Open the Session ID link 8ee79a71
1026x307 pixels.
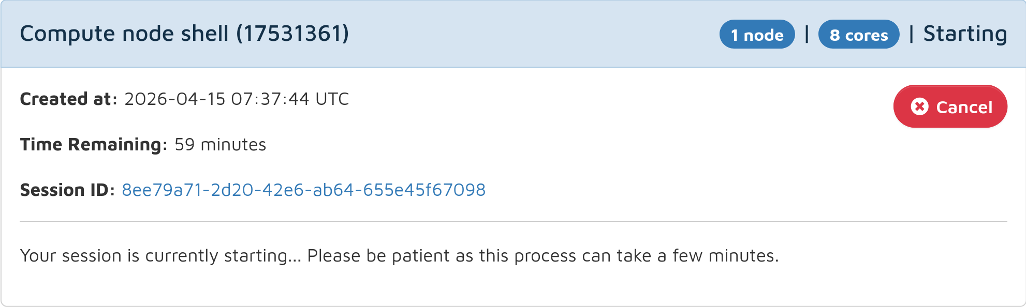pyautogui.click(x=303, y=190)
